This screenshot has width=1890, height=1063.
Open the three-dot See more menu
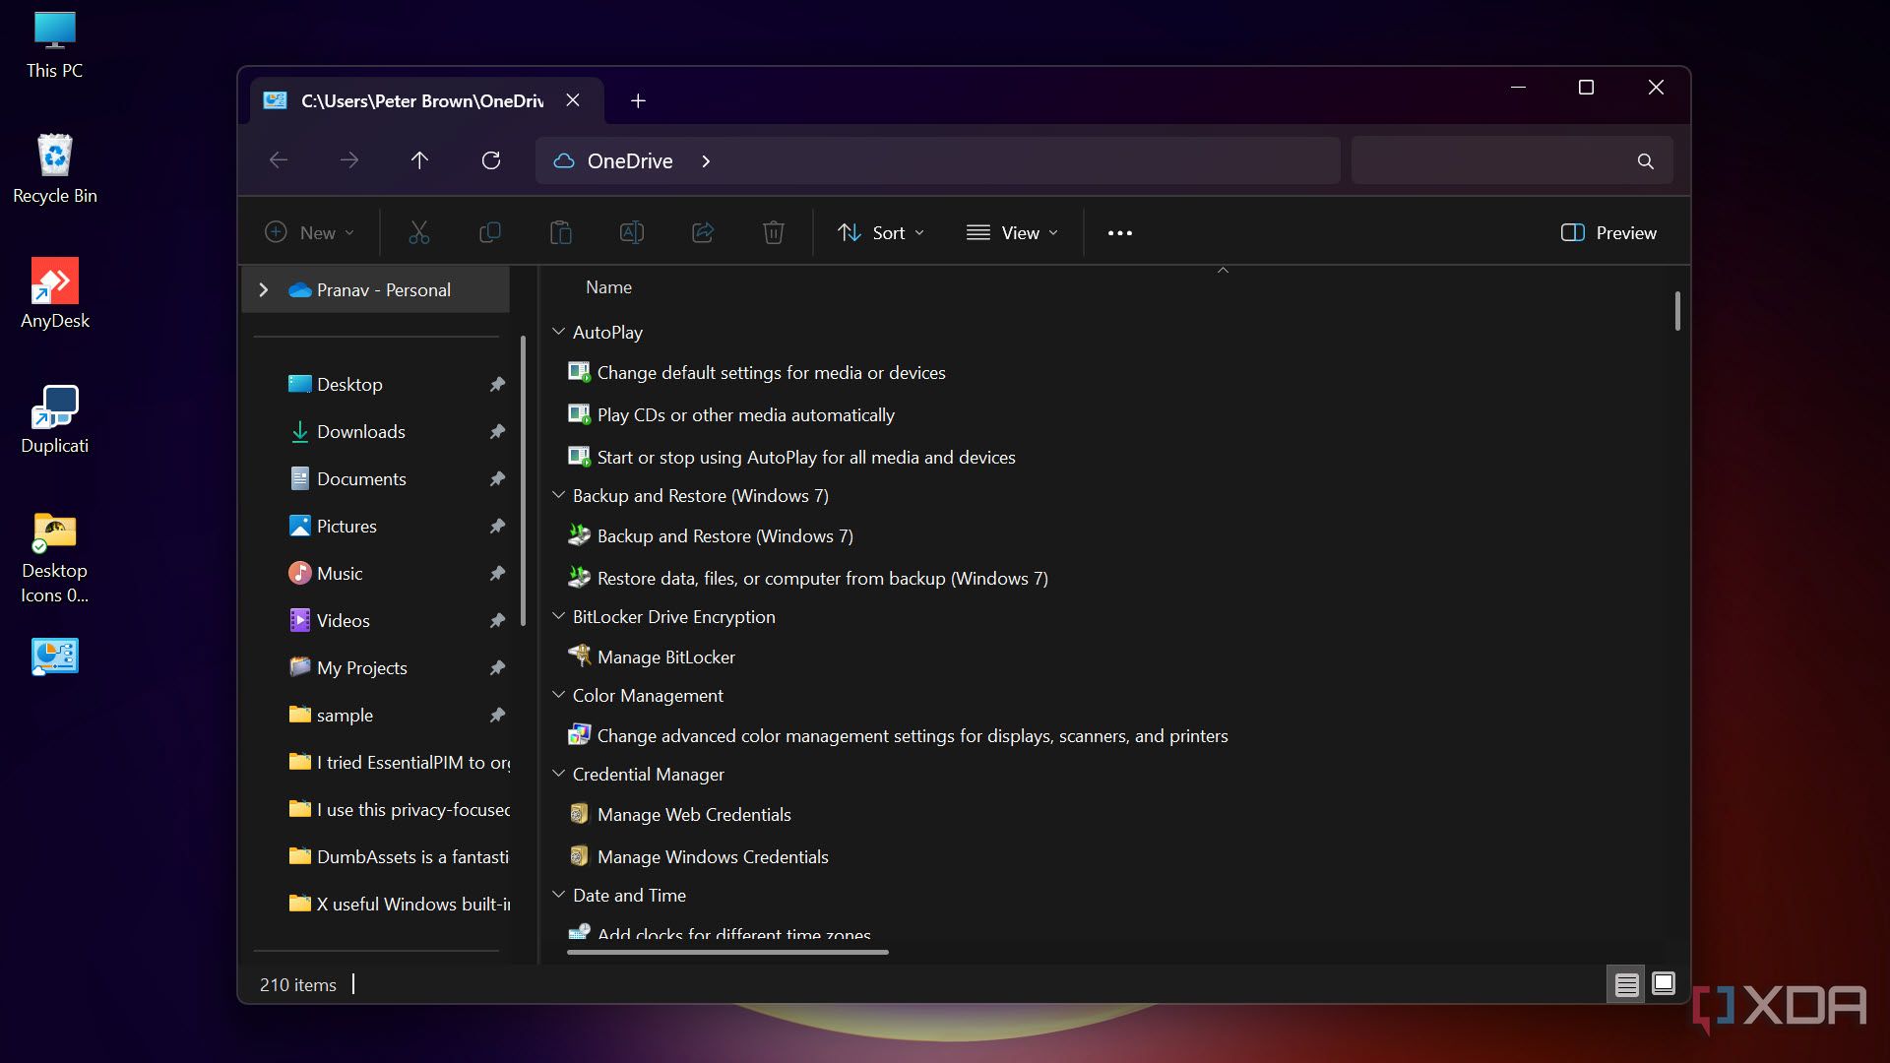(x=1120, y=233)
